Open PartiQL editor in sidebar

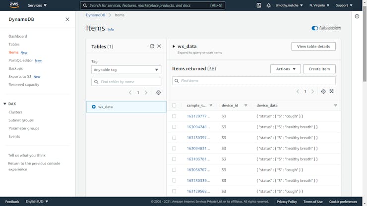21,60
